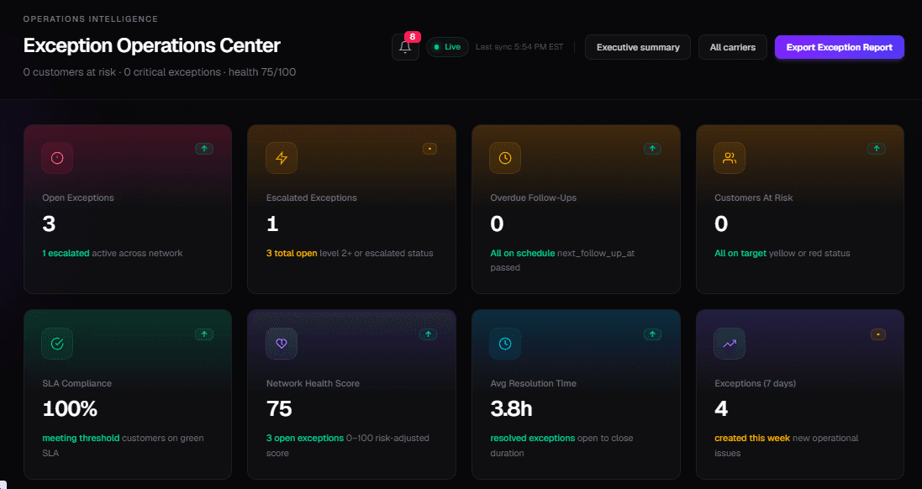Click the Customers At Risk people icon

point(730,157)
